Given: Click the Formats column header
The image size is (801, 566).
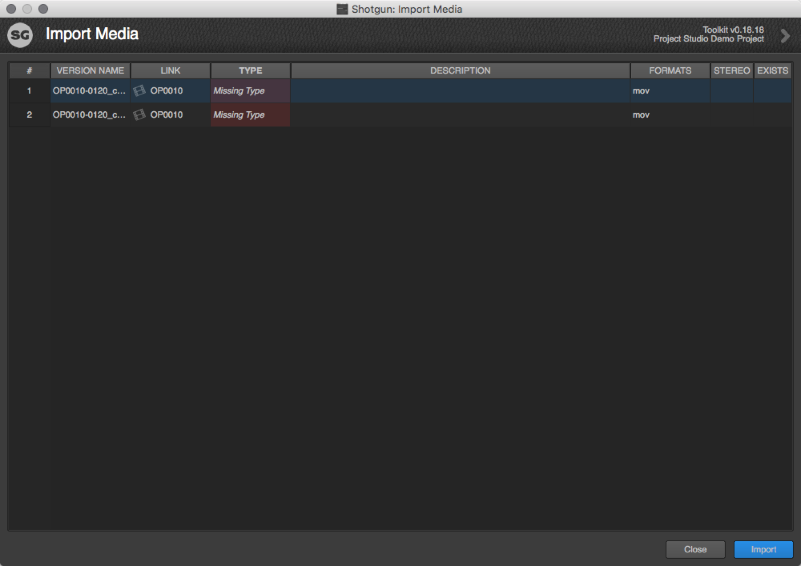Looking at the screenshot, I should (x=670, y=71).
